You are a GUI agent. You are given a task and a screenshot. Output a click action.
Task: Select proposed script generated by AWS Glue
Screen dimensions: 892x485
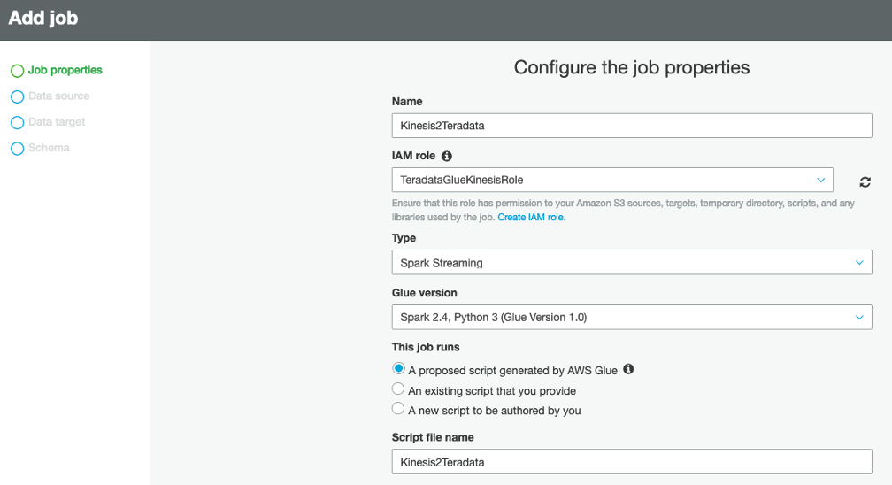tap(399, 369)
